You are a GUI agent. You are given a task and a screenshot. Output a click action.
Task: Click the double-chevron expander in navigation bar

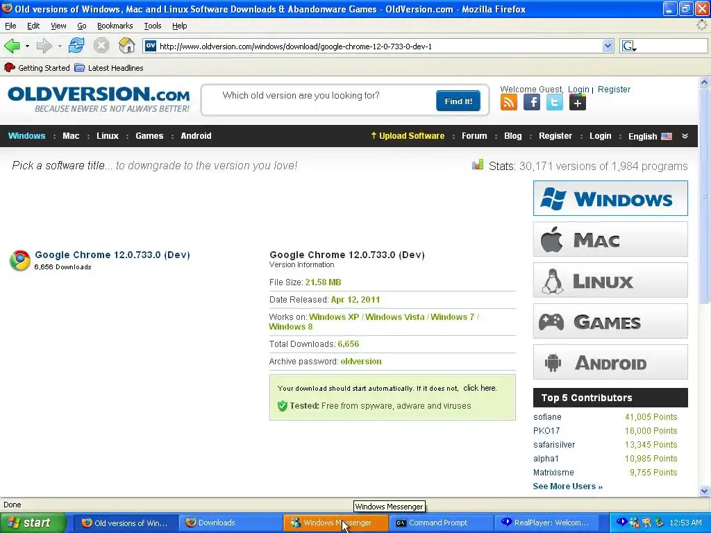[x=685, y=136]
